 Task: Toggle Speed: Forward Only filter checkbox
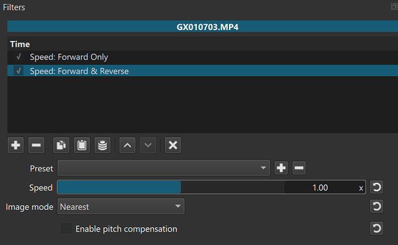[x=19, y=57]
